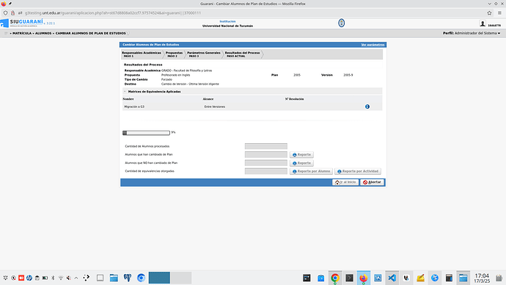This screenshot has width=506, height=285.
Task: Click the Profesorado en Inglés propuesta value
Action: pyautogui.click(x=175, y=75)
